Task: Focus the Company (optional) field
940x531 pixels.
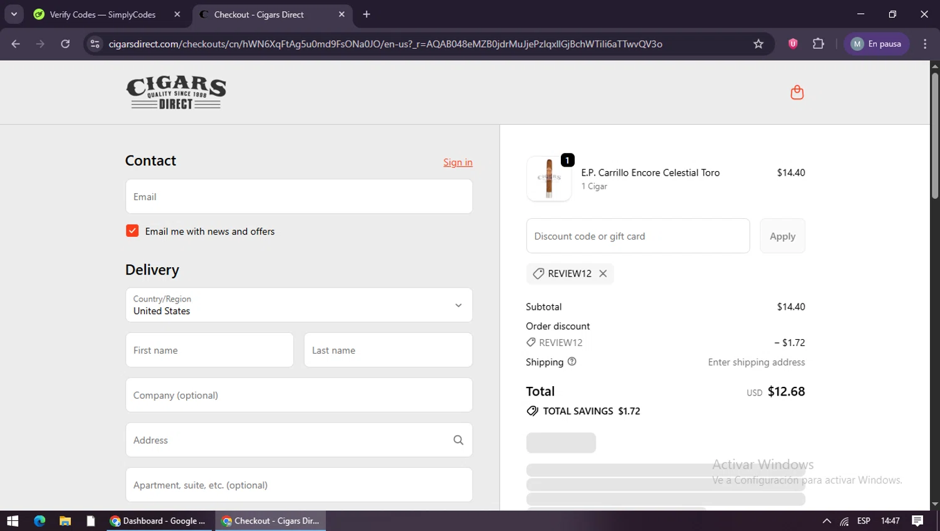Action: coord(299,396)
